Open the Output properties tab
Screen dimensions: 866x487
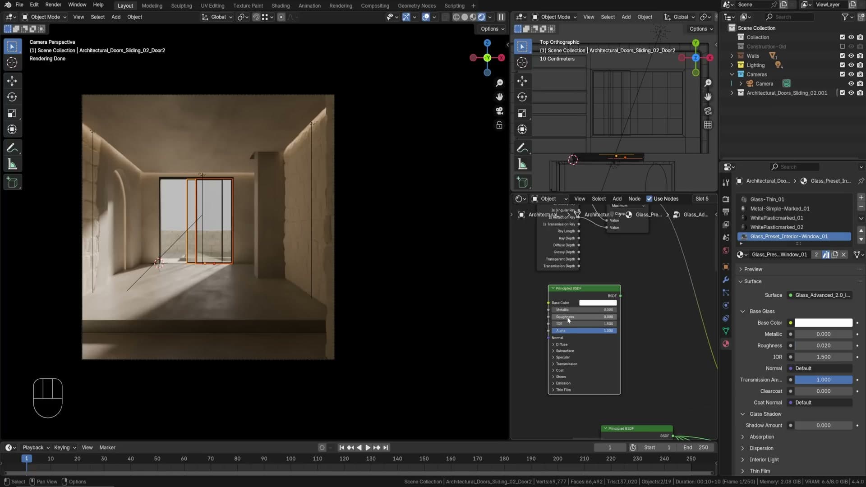(x=726, y=211)
